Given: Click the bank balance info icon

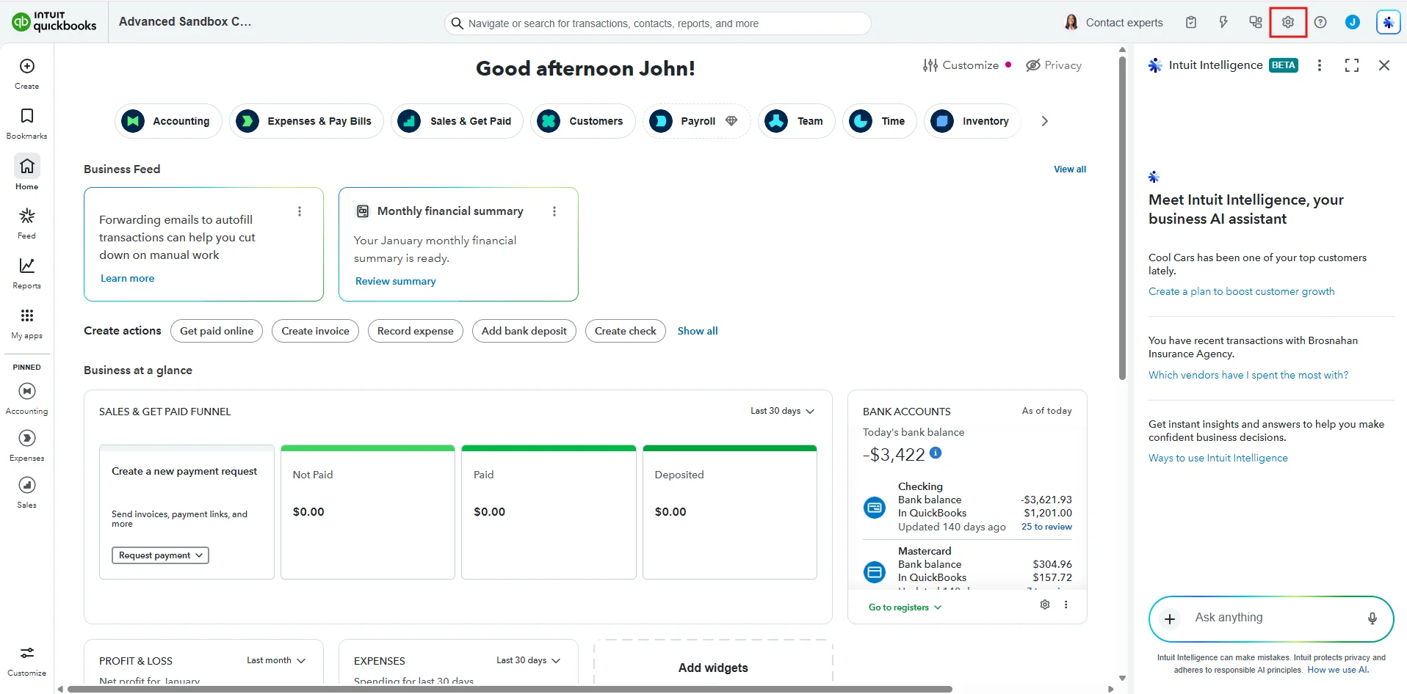Looking at the screenshot, I should [936, 453].
